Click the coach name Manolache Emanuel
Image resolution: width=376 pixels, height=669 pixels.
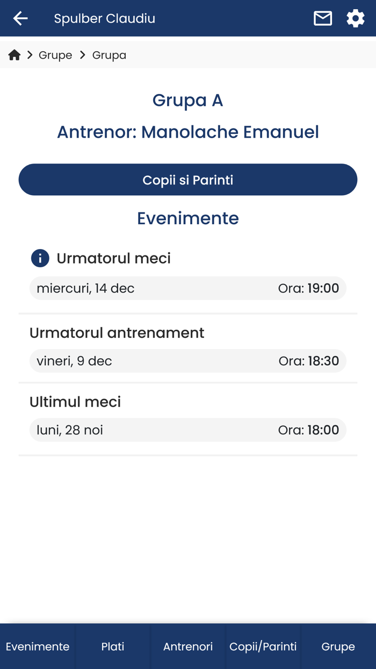tap(187, 132)
